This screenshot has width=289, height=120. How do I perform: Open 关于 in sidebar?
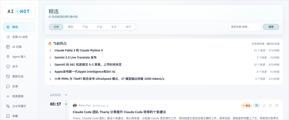tap(19, 67)
